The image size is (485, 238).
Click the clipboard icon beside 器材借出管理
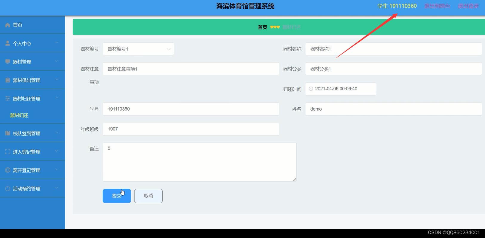pyautogui.click(x=8, y=80)
